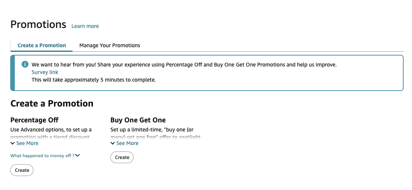This screenshot has height=190, width=412.
Task: Expand the Percentage Off 'See More' text
Action: (x=27, y=144)
